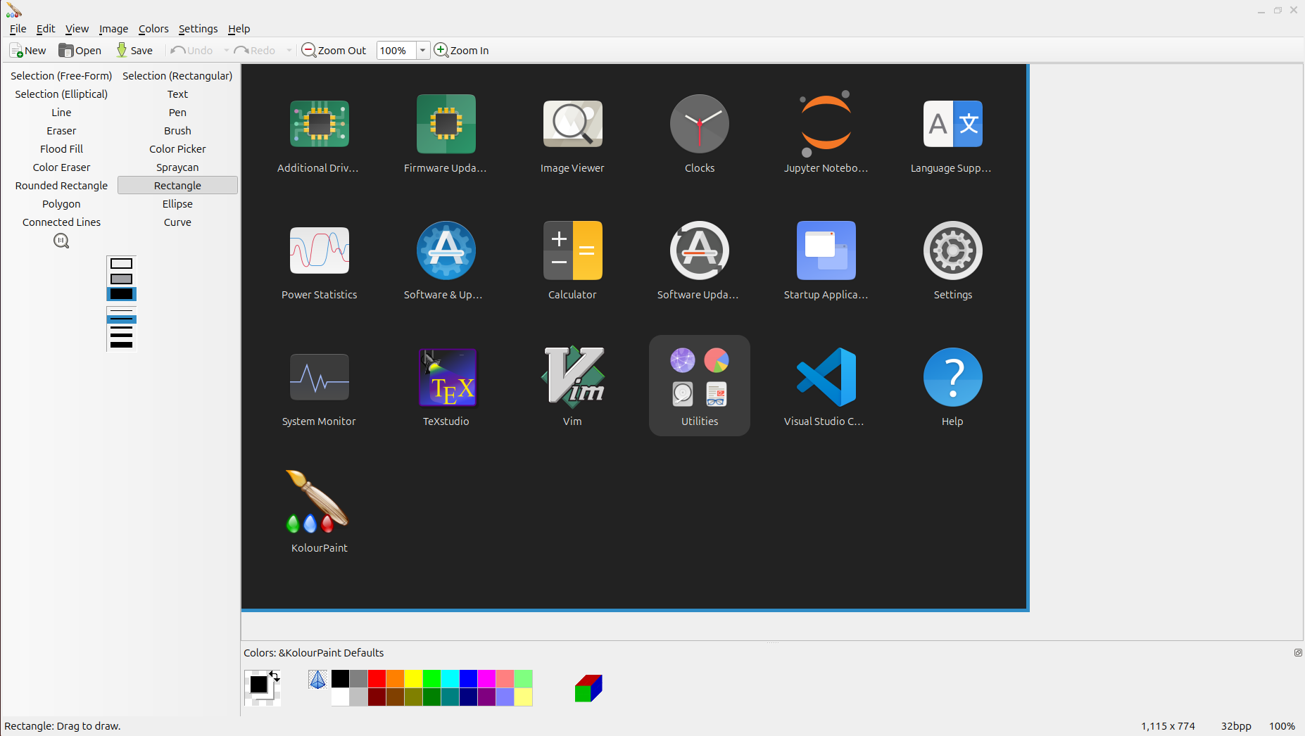Click the Visual Studio Code icon in canvas
The image size is (1305, 736).
pyautogui.click(x=826, y=377)
